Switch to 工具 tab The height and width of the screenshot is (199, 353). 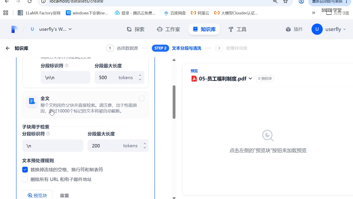(237, 29)
